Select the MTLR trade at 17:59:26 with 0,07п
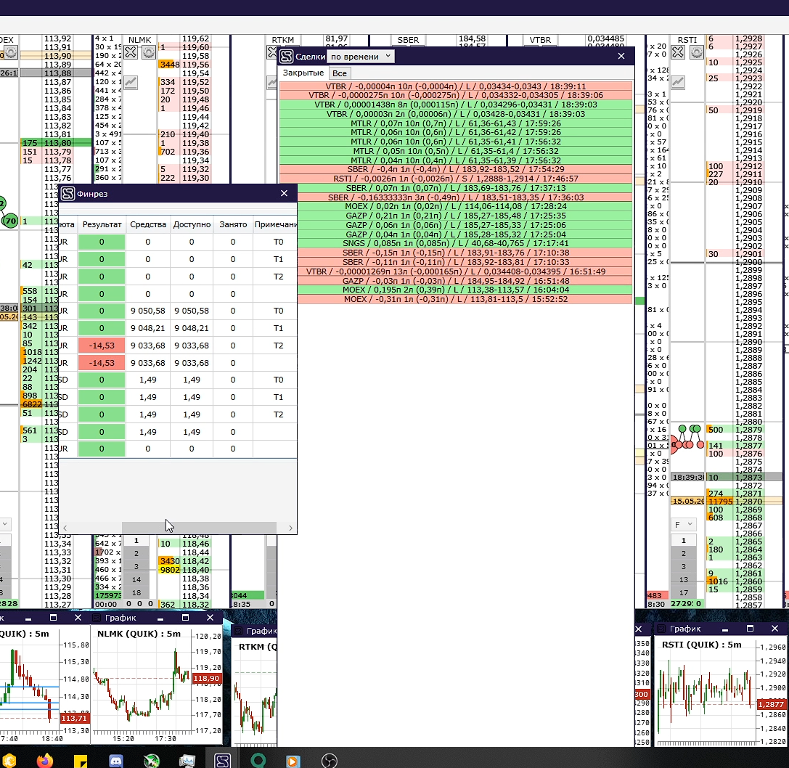789x768 pixels. 456,123
